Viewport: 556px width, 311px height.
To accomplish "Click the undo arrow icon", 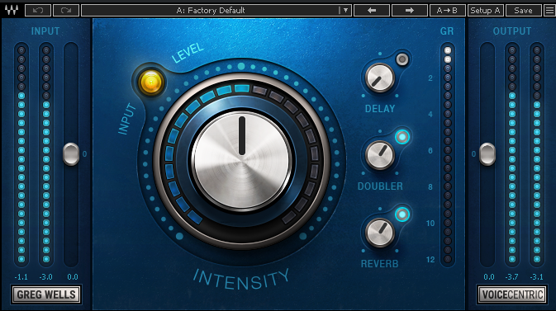I will [x=38, y=10].
